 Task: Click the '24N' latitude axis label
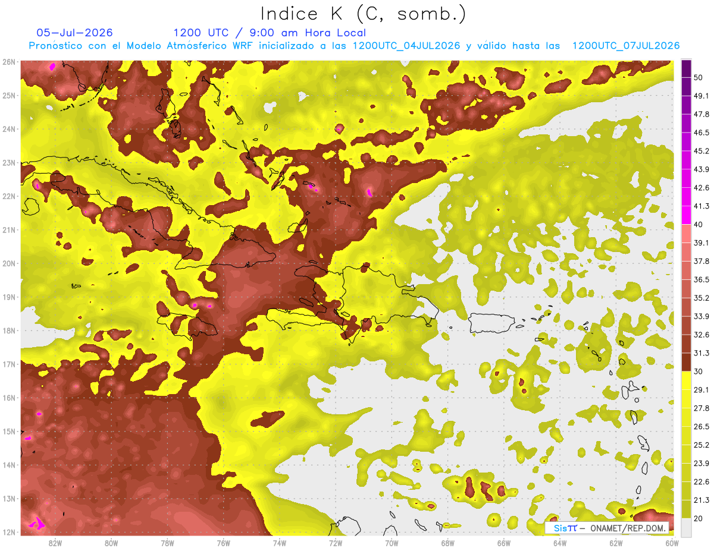pos(9,129)
